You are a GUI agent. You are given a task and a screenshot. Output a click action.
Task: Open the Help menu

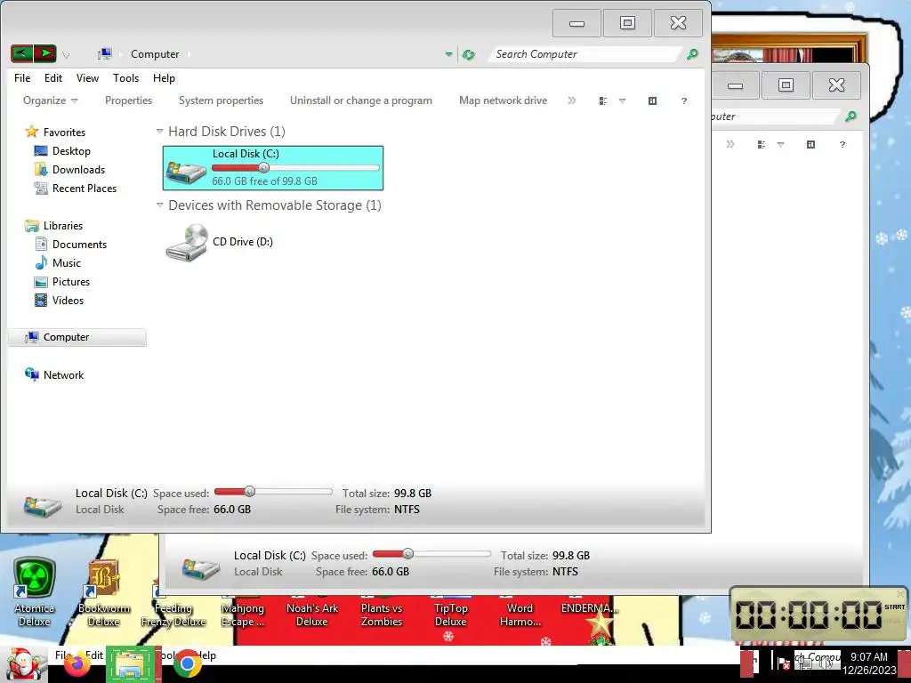coord(164,78)
